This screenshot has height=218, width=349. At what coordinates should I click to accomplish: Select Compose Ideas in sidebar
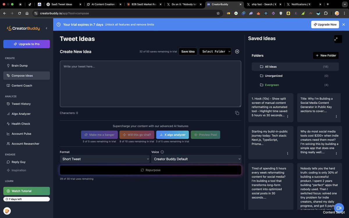tap(26, 76)
